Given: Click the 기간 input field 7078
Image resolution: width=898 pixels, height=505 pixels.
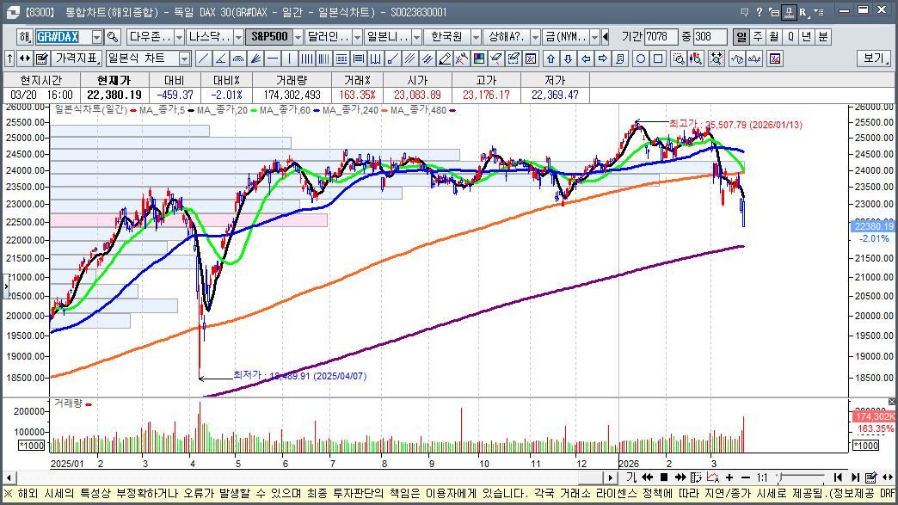Looking at the screenshot, I should pos(661,37).
